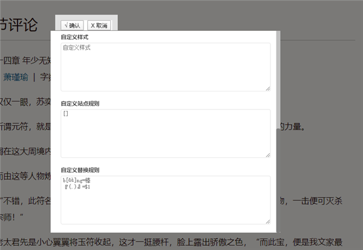Click the 自定义样式 label
The height and width of the screenshot is (250, 363).
pyautogui.click(x=74, y=37)
